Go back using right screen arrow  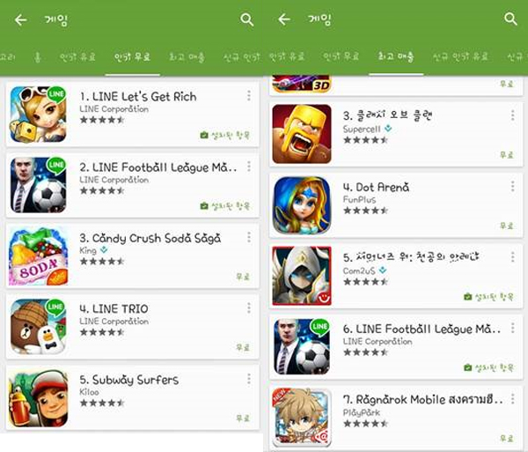tap(284, 19)
